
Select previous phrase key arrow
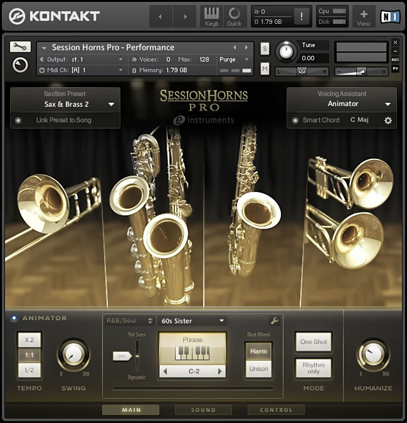point(165,372)
